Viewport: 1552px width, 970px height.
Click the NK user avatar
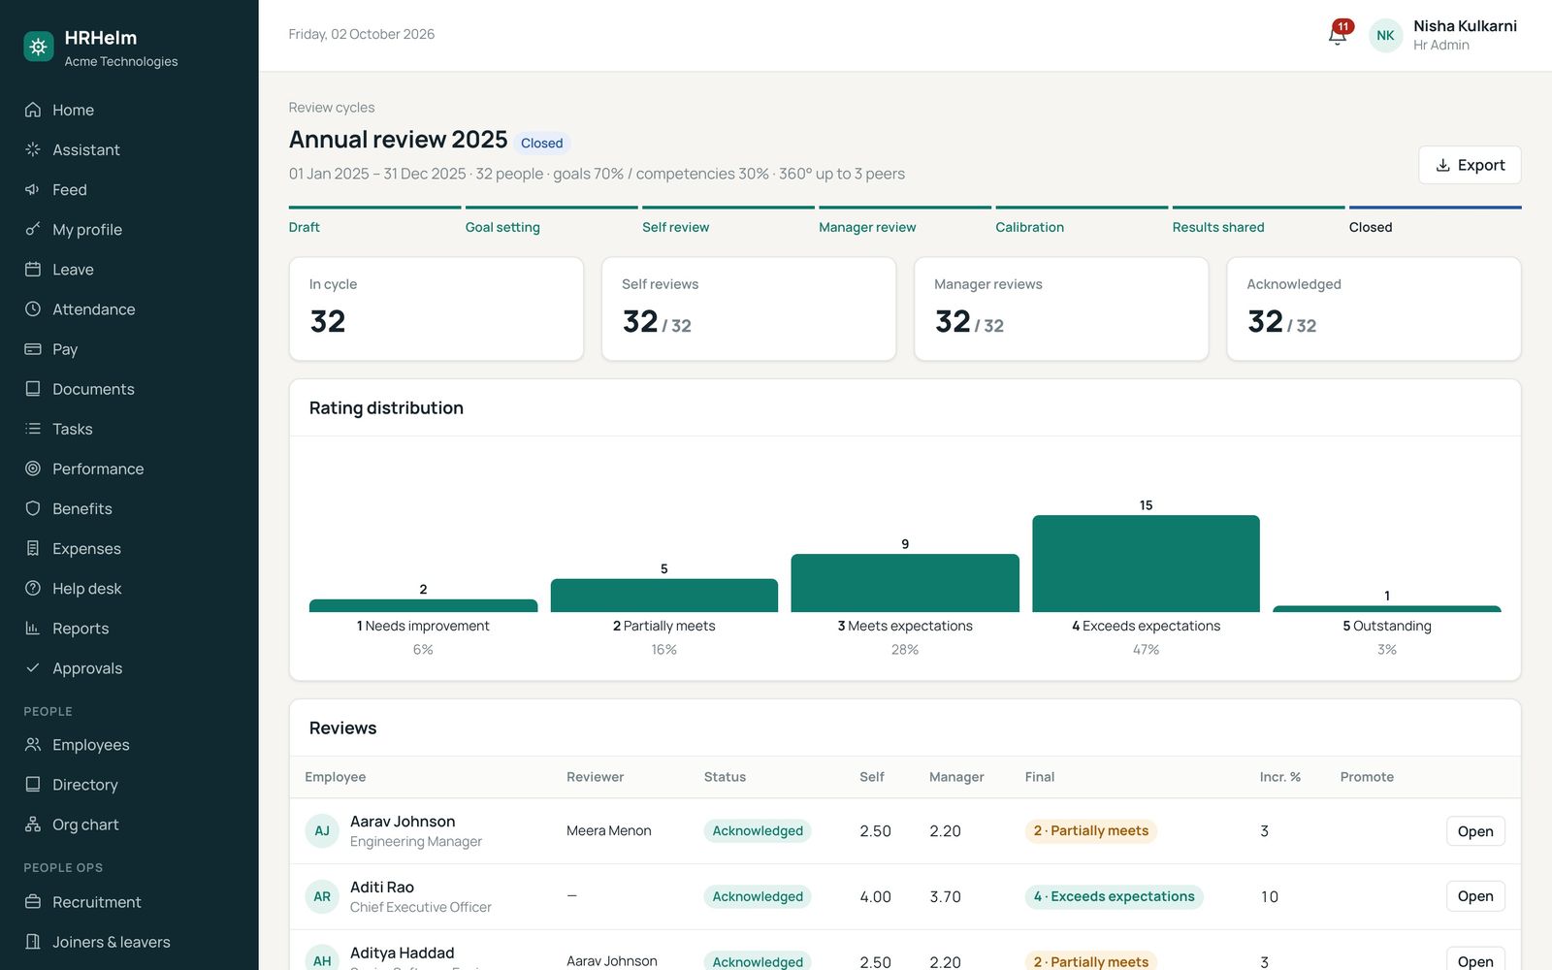pos(1385,35)
